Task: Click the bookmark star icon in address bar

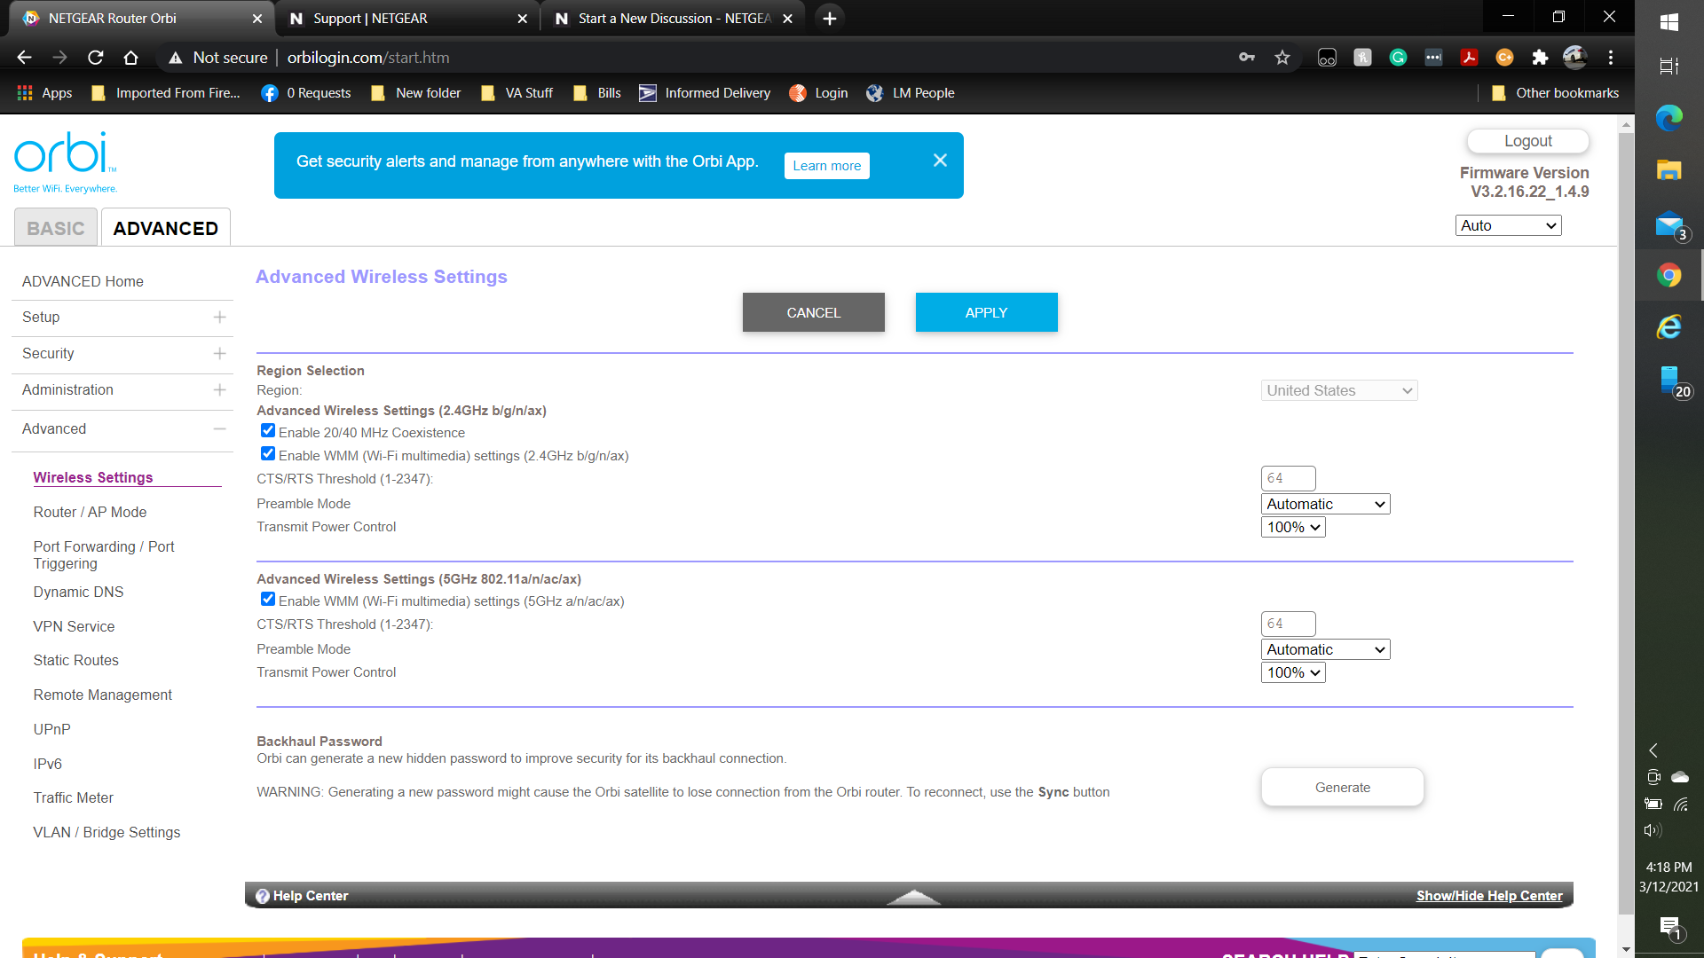Action: pos(1282,58)
